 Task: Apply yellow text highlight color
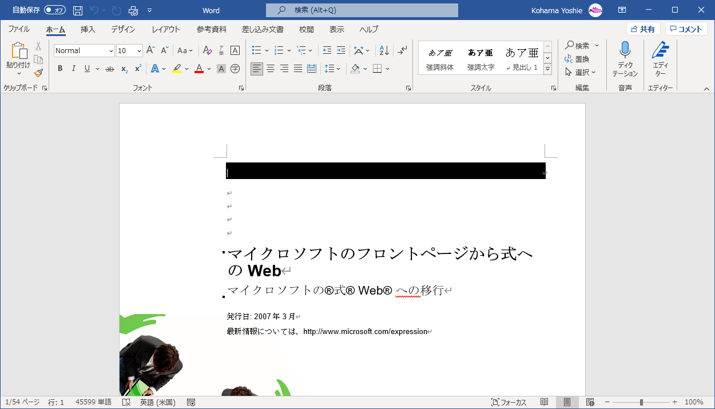tap(177, 69)
